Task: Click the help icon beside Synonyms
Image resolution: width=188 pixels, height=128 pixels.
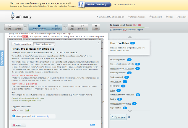Action: pyautogui.click(x=129, y=117)
